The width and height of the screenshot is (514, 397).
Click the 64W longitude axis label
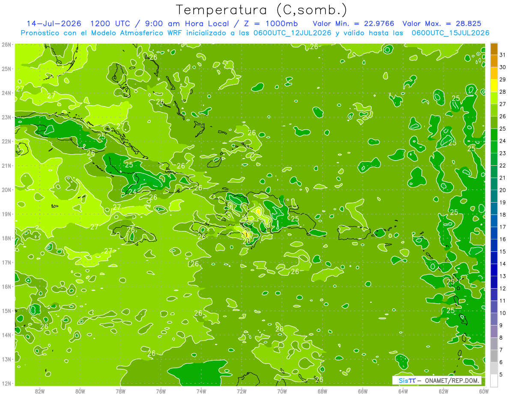(x=403, y=391)
